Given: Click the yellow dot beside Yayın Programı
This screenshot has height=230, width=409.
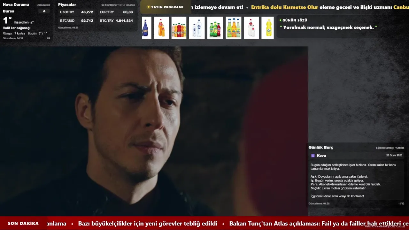Looking at the screenshot, I should pos(149,7).
